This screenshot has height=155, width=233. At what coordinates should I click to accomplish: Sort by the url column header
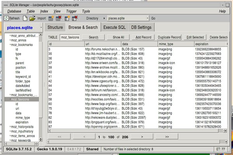pyautogui.click(x=103, y=44)
